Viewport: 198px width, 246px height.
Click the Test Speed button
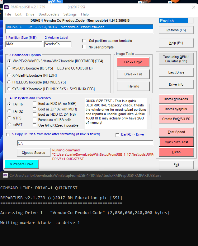tap(176, 132)
